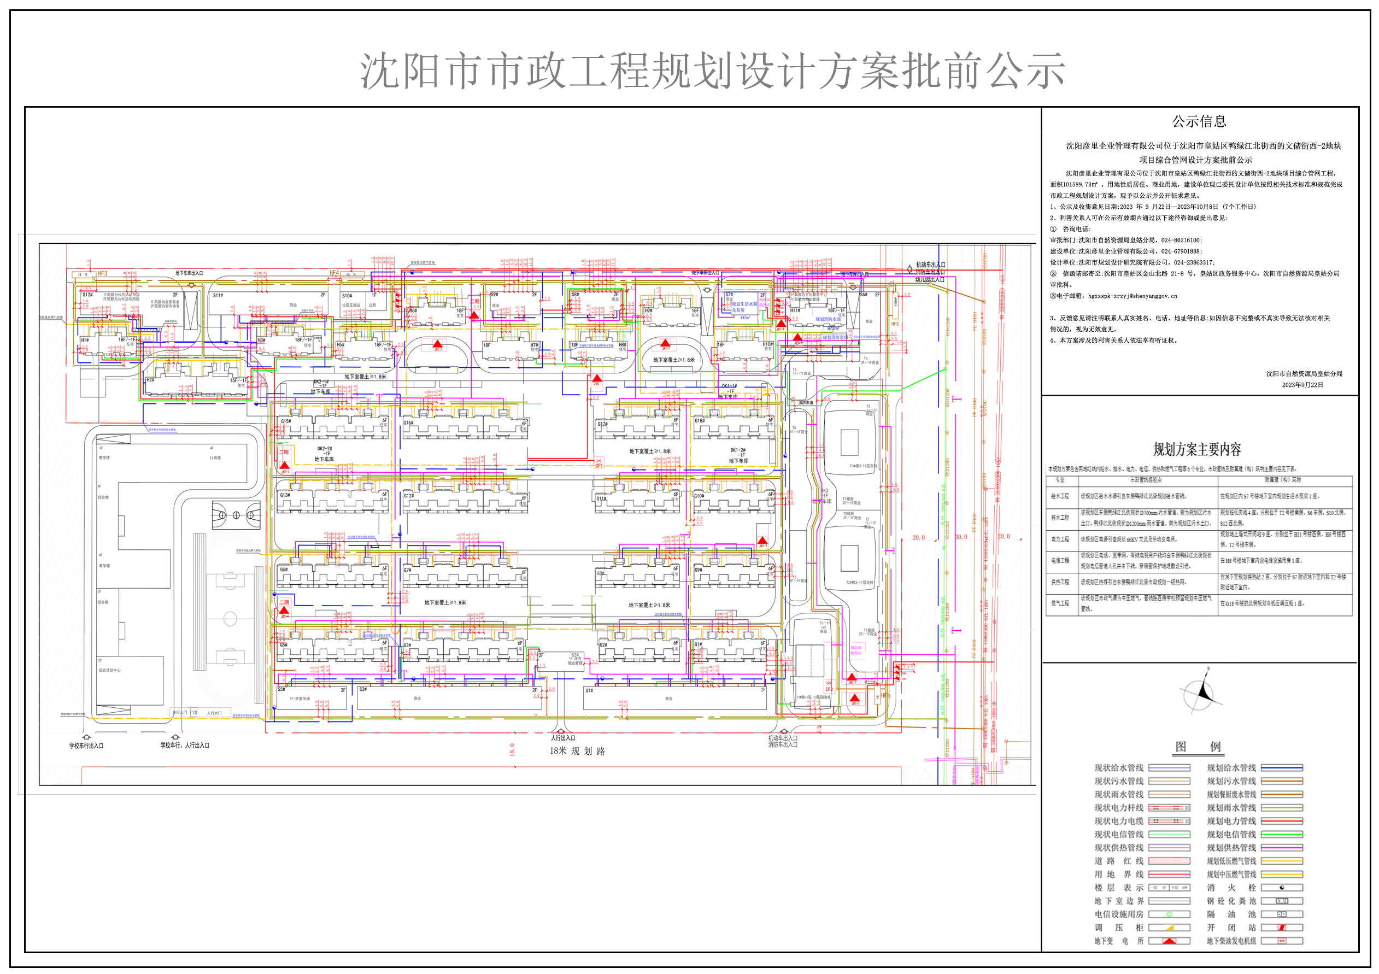The height and width of the screenshot is (974, 1379).
Task: Click the 排水工程 table row label
Action: point(1060,518)
